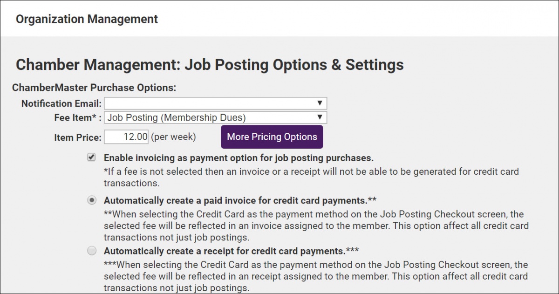Click the triple-asterisk receipt explanation paragraph
The width and height of the screenshot is (559, 294).
[x=316, y=276]
